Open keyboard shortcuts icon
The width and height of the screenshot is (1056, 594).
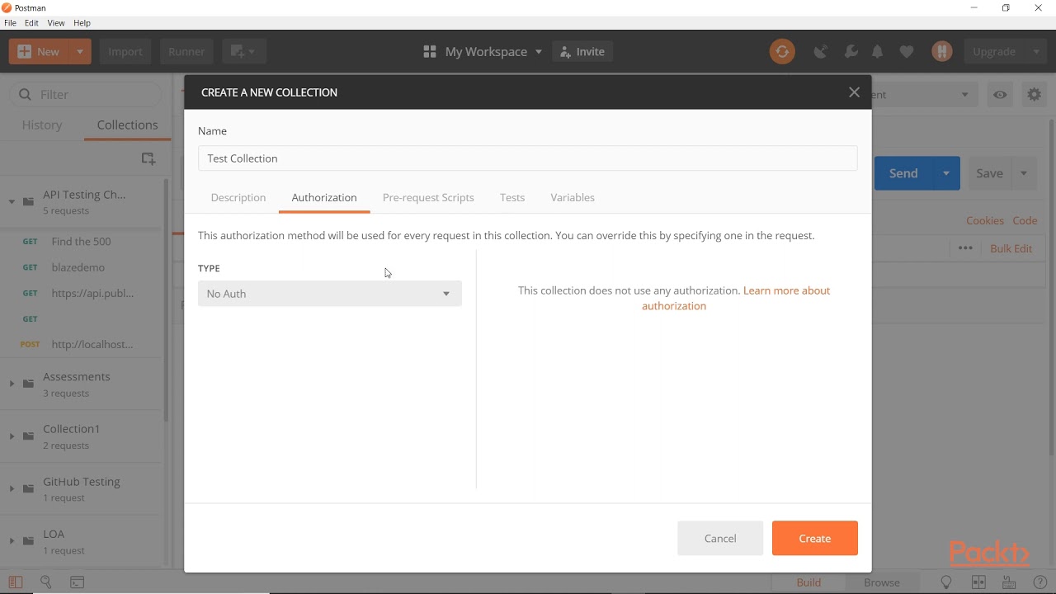tap(1009, 582)
